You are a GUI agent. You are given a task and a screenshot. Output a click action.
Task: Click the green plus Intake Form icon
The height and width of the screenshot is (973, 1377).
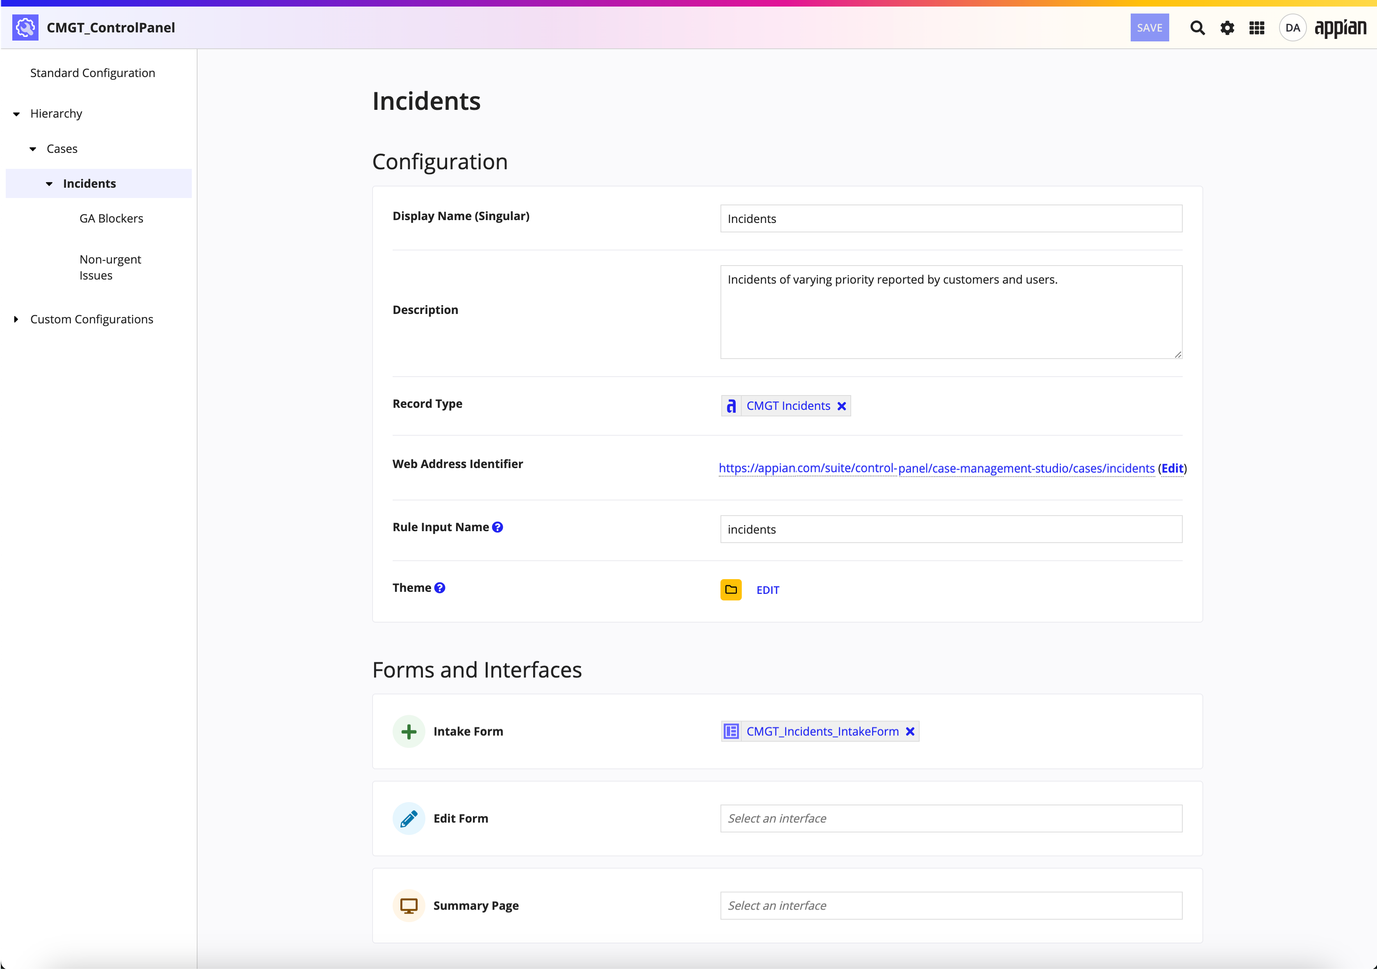409,732
